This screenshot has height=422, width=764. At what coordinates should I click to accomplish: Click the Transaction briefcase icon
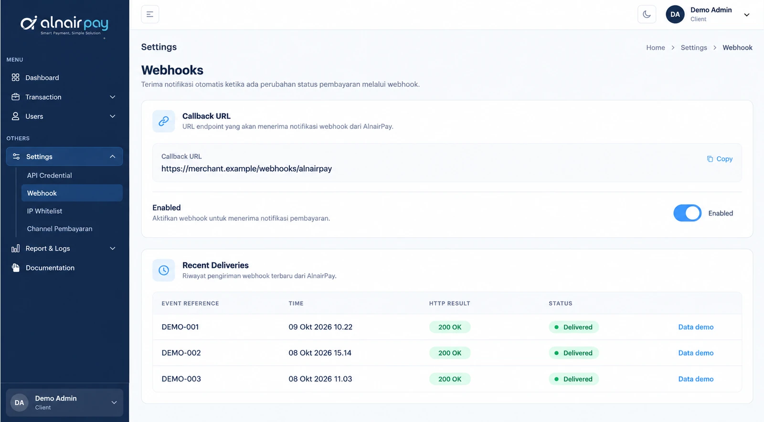point(16,97)
